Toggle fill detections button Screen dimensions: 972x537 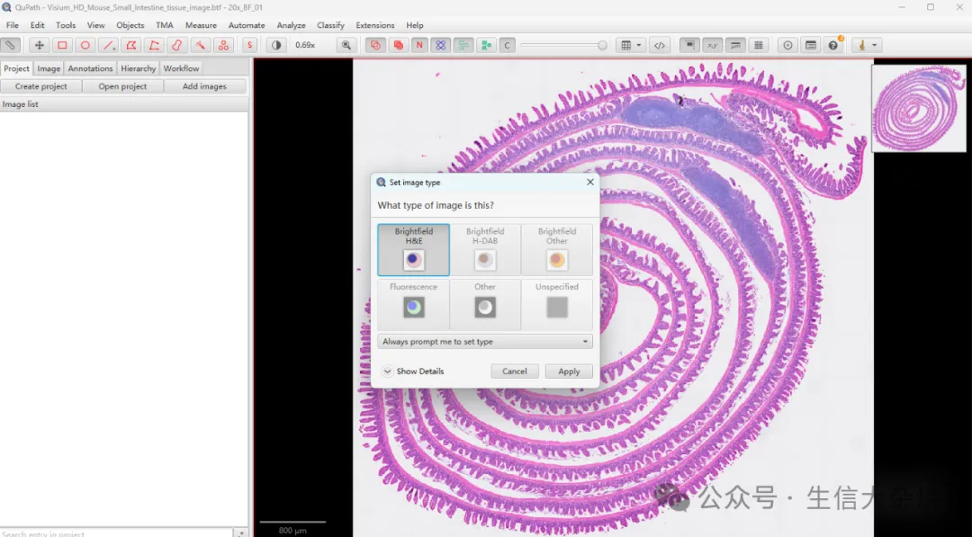(486, 45)
